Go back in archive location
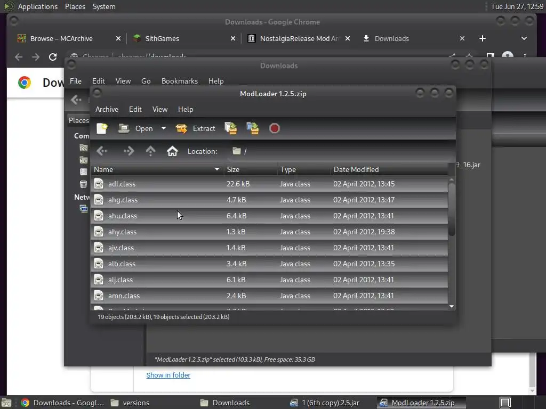The image size is (546, 409). pos(102,151)
